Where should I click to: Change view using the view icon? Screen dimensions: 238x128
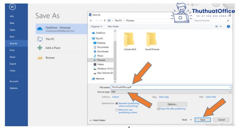[x=217, y=26]
